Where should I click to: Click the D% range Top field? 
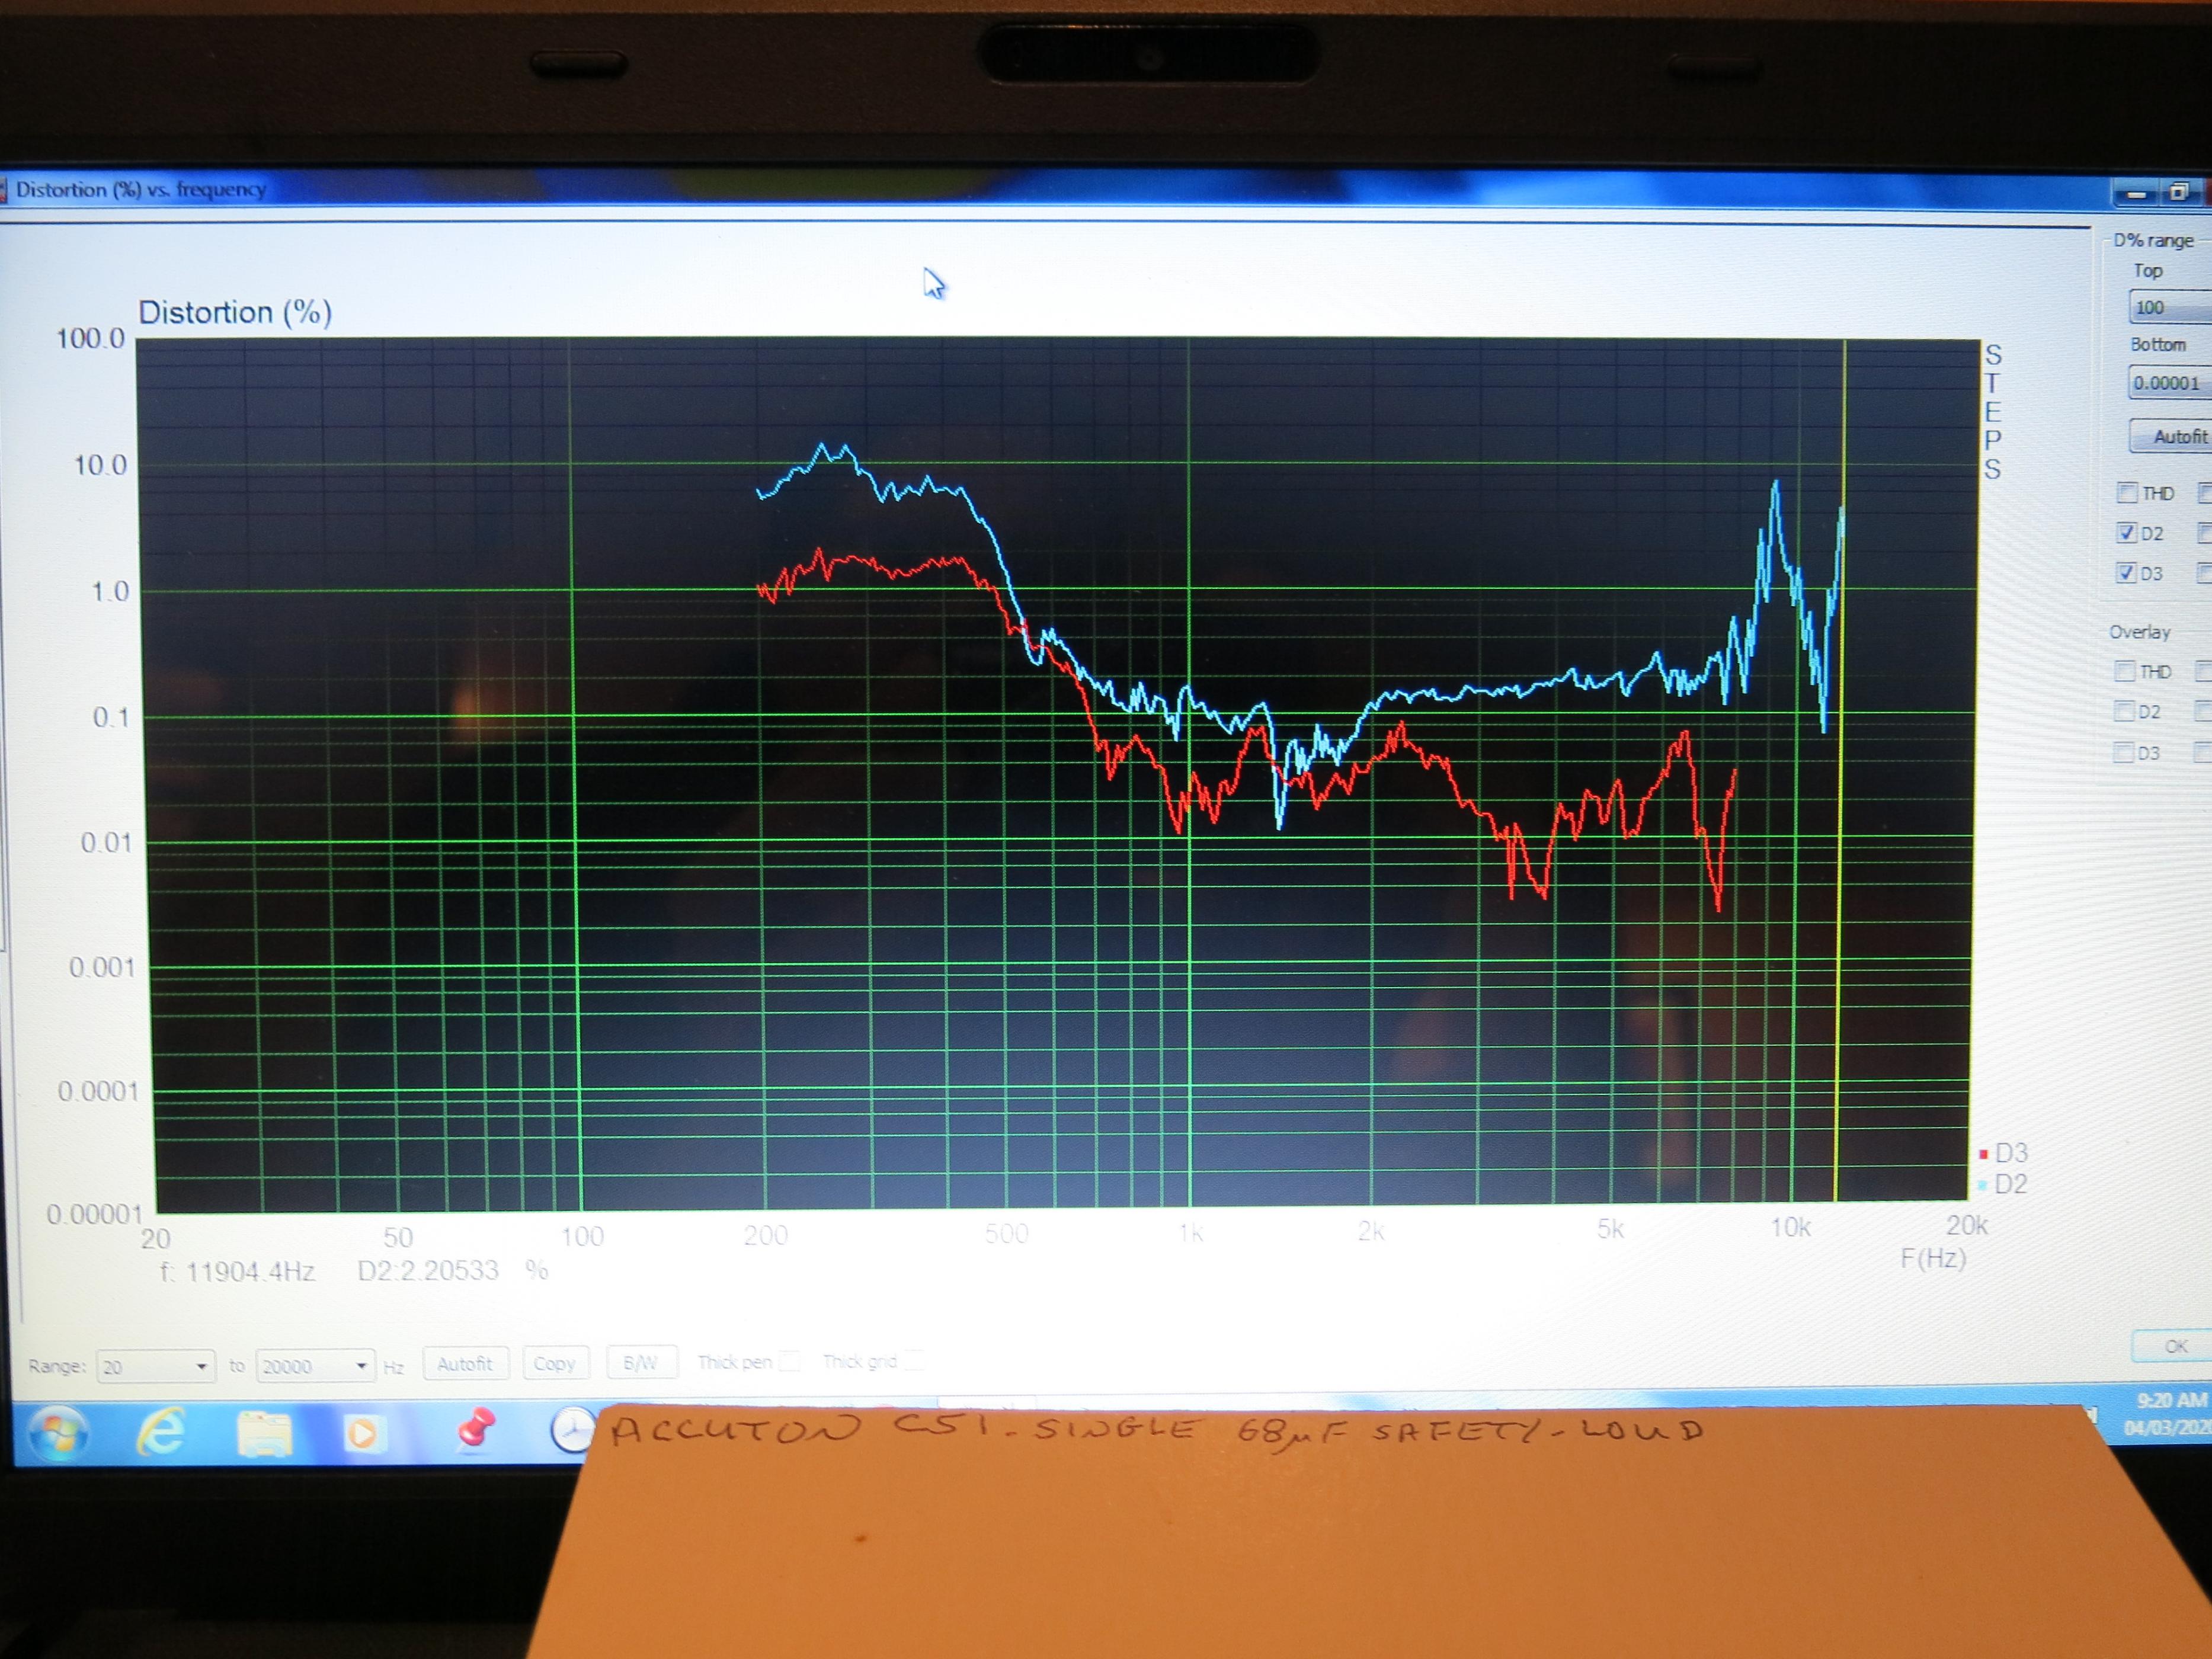[2170, 307]
